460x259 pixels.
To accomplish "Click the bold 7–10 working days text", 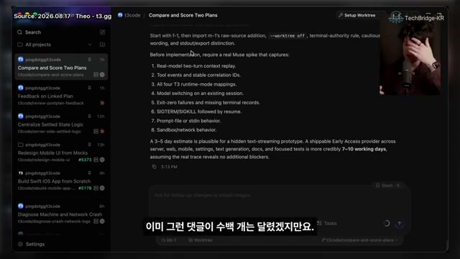I will tap(364, 149).
